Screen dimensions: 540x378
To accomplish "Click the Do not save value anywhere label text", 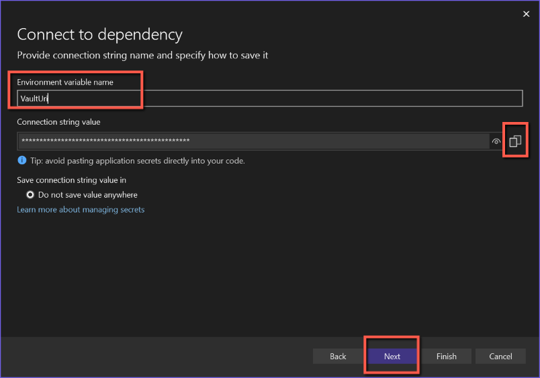I will coord(88,195).
